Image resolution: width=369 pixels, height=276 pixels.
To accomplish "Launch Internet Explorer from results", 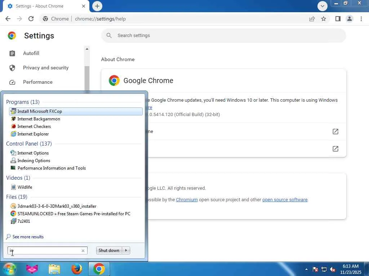I will 76,134.
